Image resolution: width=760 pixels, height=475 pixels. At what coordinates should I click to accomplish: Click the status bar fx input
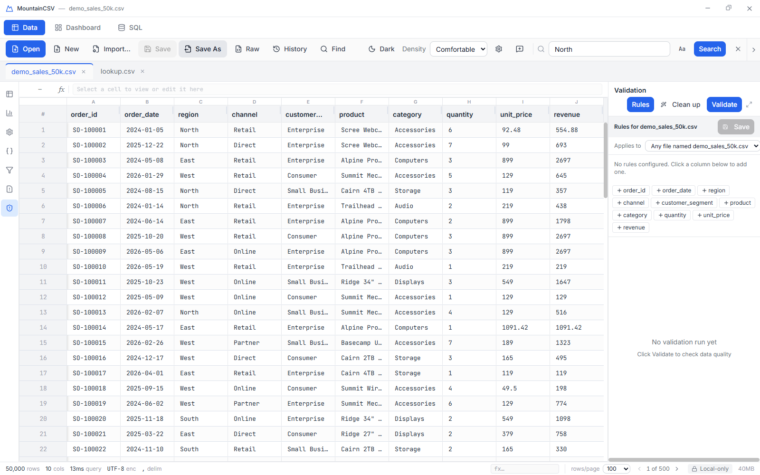525,469
